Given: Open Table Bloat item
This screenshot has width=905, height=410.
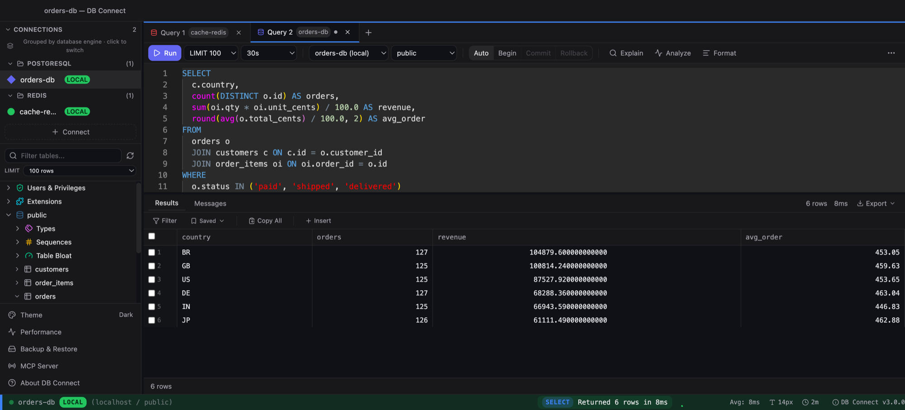Looking at the screenshot, I should click(54, 256).
